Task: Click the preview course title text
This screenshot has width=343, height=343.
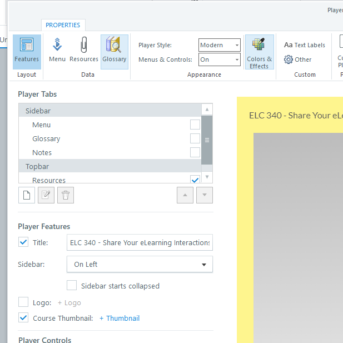Action: click(296, 116)
